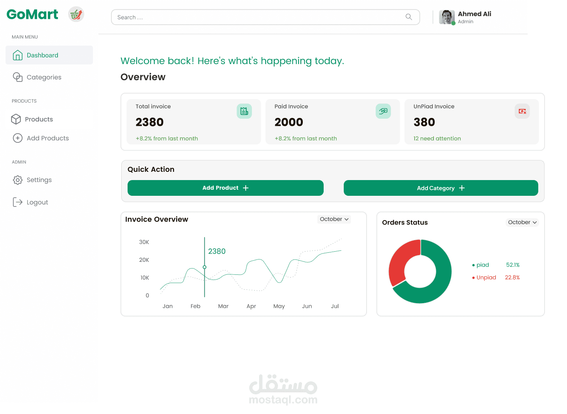Click the Dashboard home icon
567x414 pixels.
click(18, 55)
